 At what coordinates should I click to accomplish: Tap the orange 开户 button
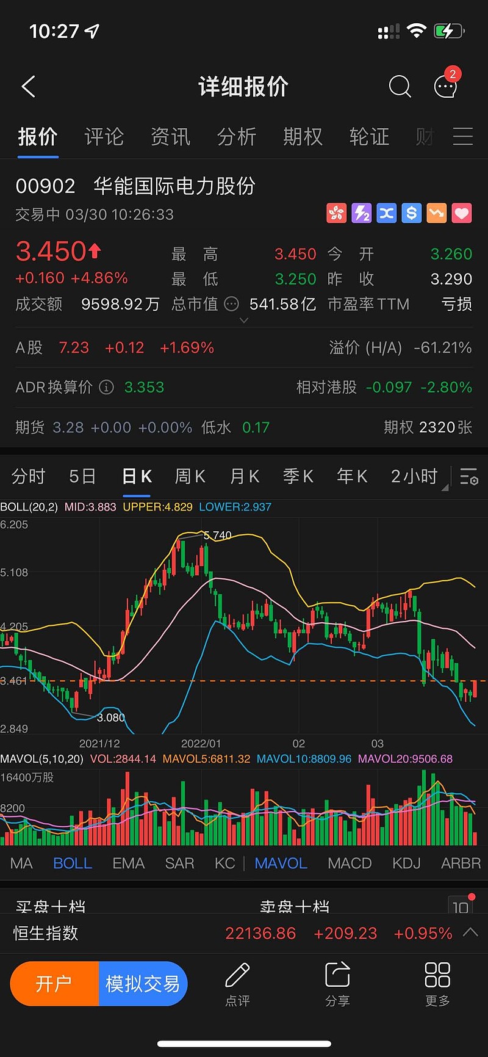coord(54,984)
